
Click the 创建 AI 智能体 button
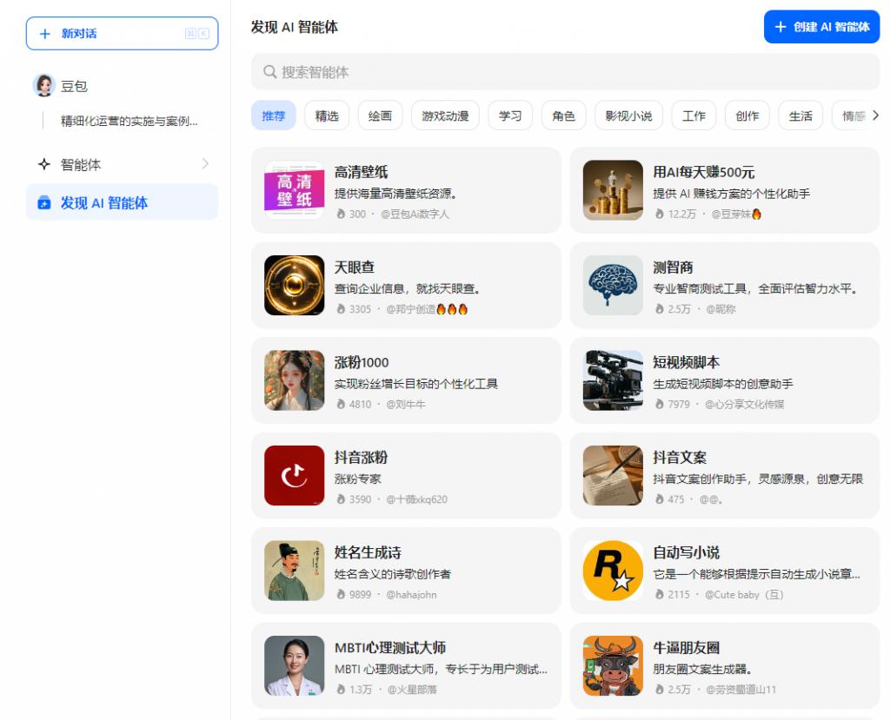821,27
